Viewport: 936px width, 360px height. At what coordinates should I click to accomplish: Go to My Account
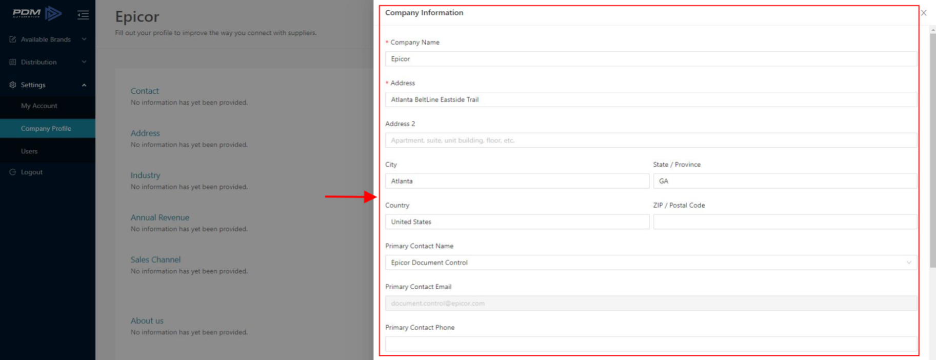pos(48,106)
